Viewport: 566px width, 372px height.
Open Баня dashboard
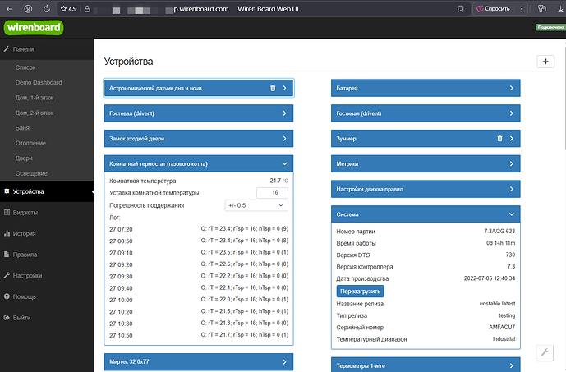coord(22,128)
